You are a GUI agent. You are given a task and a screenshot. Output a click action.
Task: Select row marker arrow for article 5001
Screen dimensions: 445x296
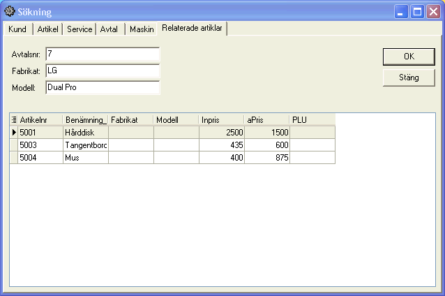(14, 132)
